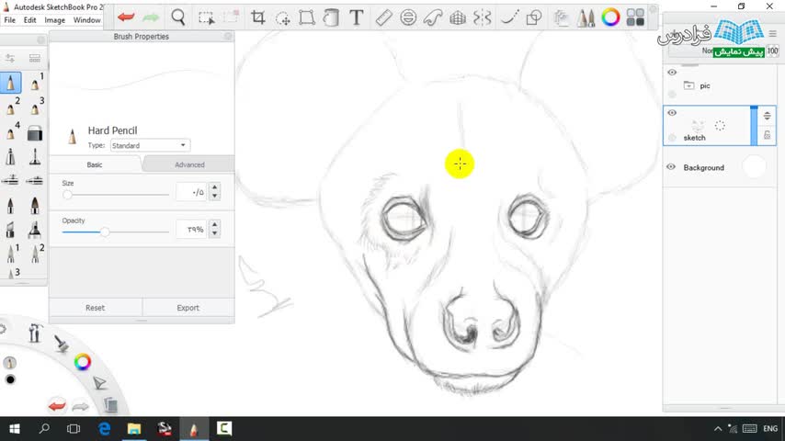Switch to the Advanced tab
This screenshot has height=441, width=785.
click(188, 164)
